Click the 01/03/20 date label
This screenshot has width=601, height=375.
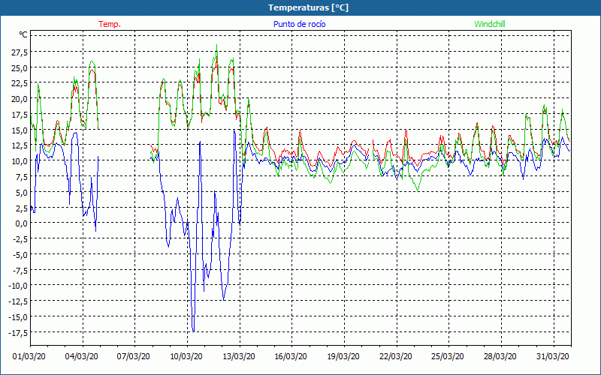(29, 357)
